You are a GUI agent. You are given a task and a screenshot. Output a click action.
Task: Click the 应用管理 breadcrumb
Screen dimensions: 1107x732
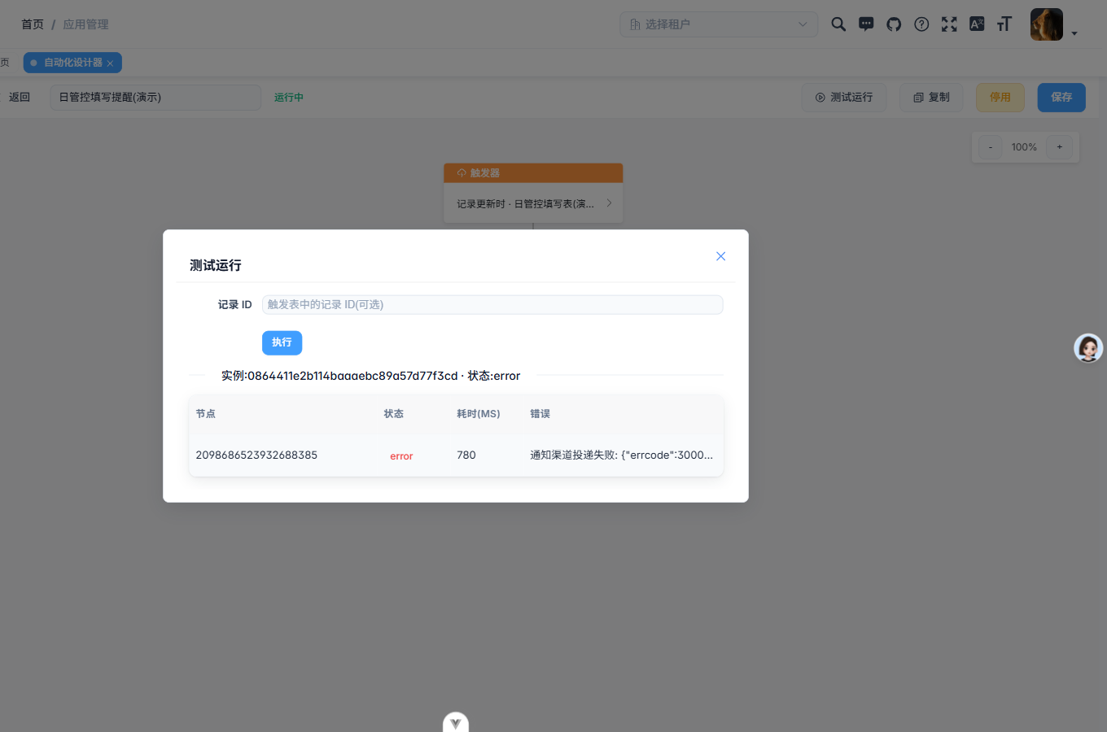(85, 24)
